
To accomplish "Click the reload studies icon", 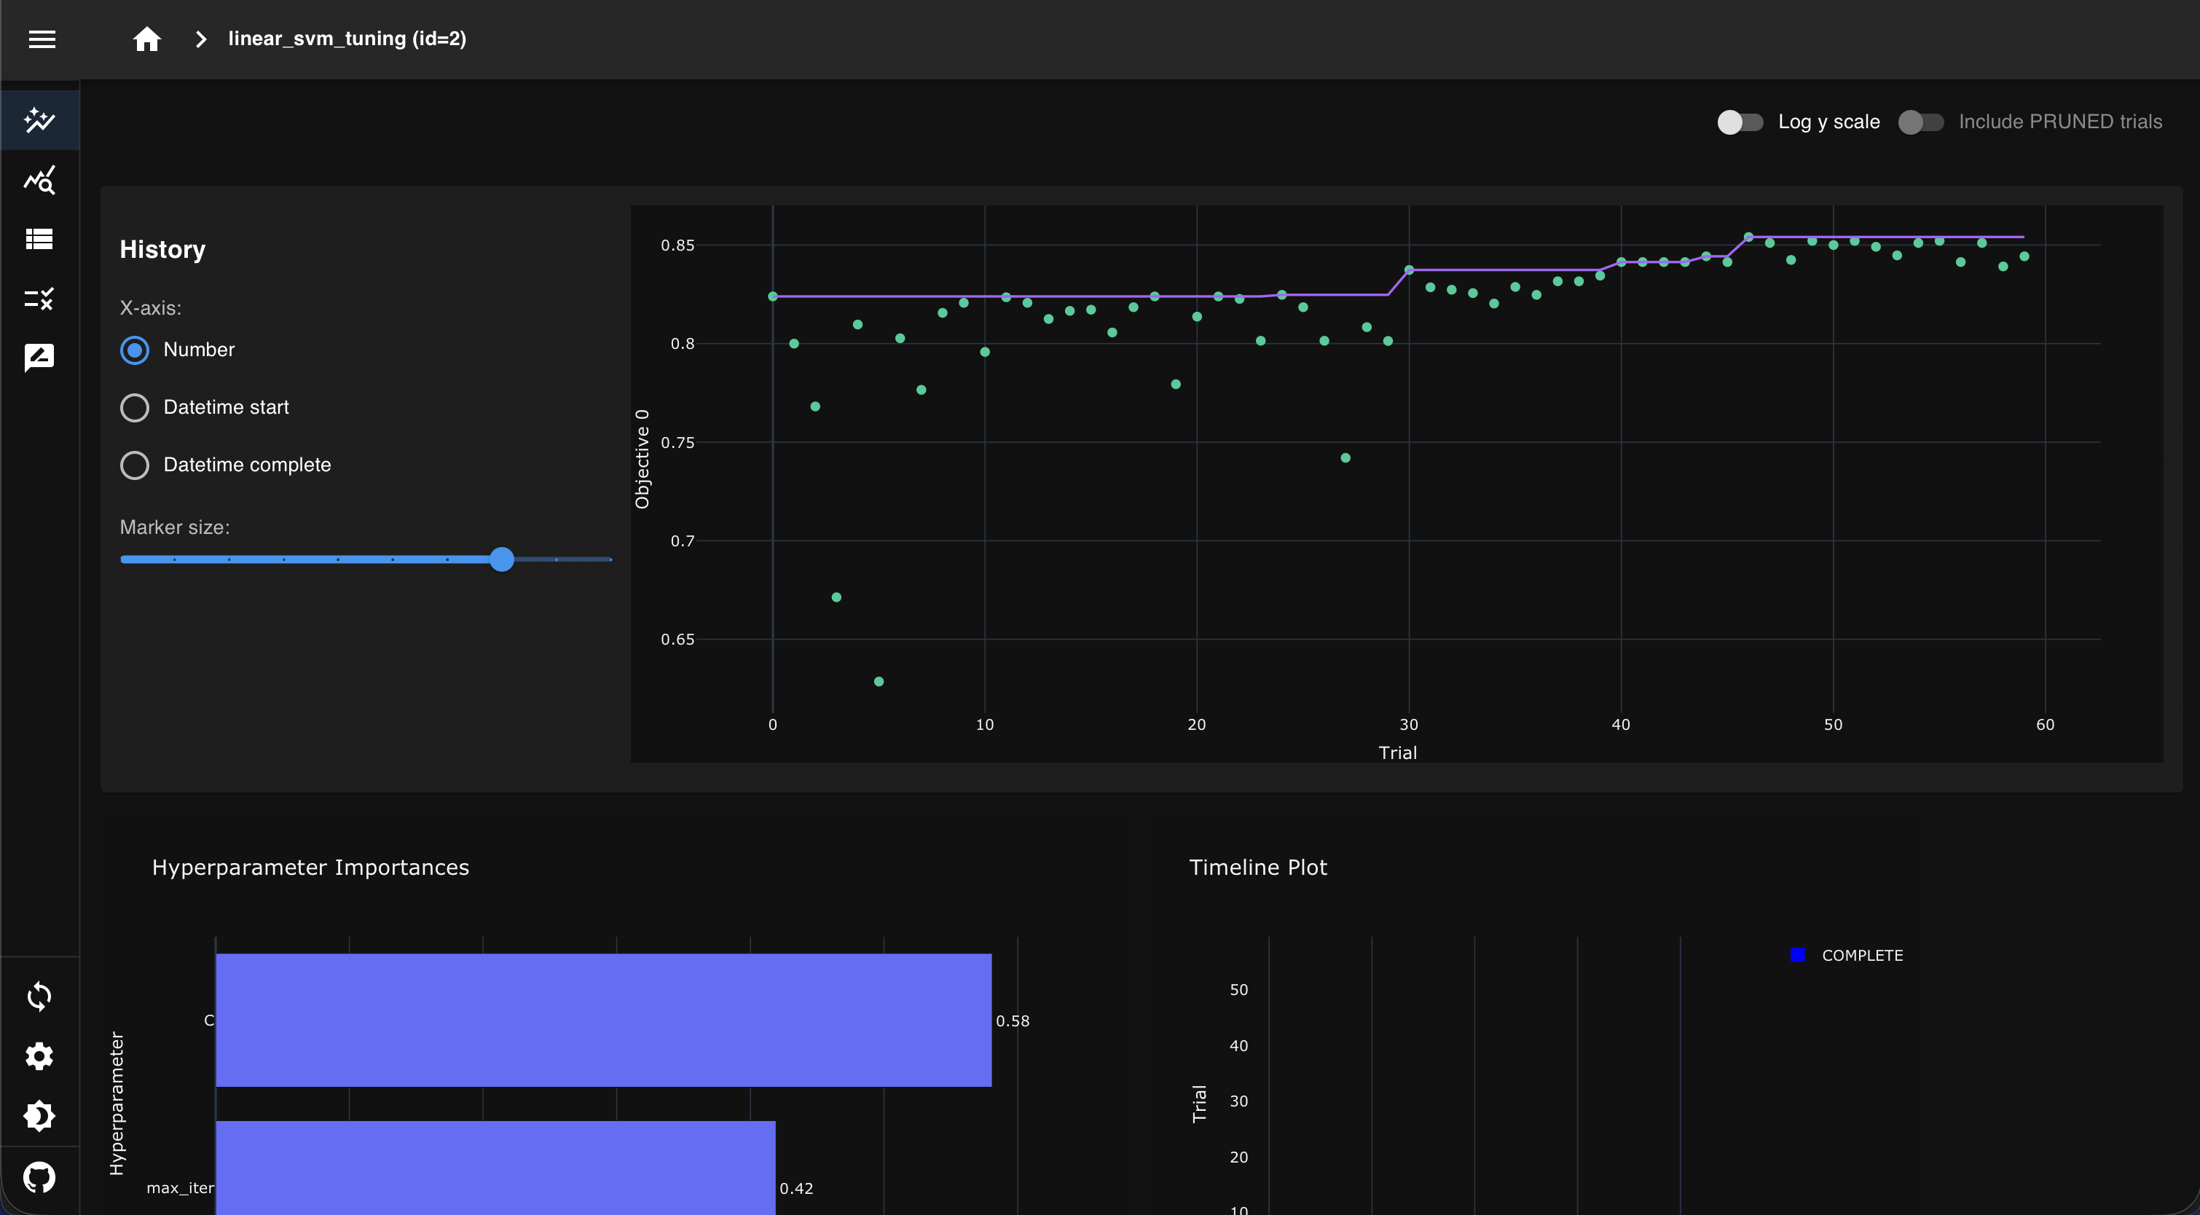I will [x=39, y=996].
